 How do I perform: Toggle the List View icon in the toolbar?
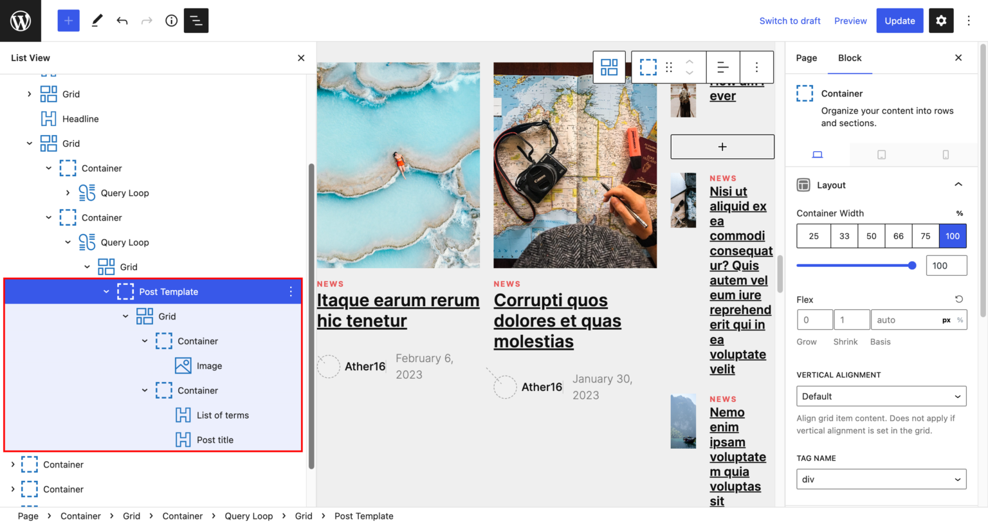(196, 21)
